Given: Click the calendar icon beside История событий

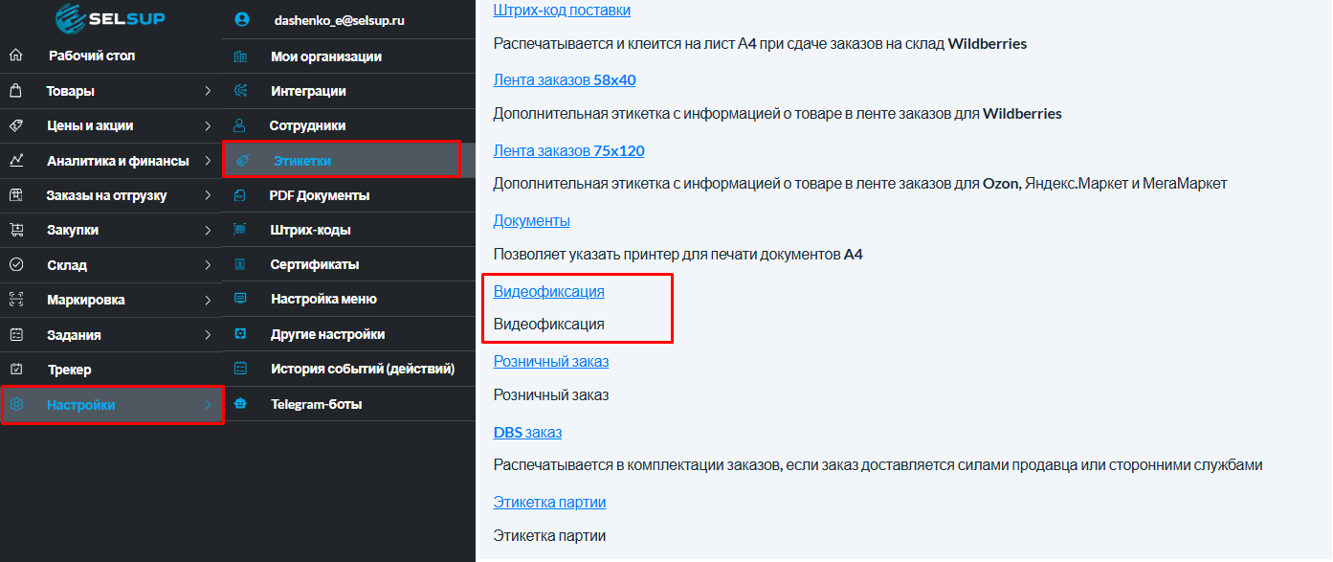Looking at the screenshot, I should click(240, 369).
